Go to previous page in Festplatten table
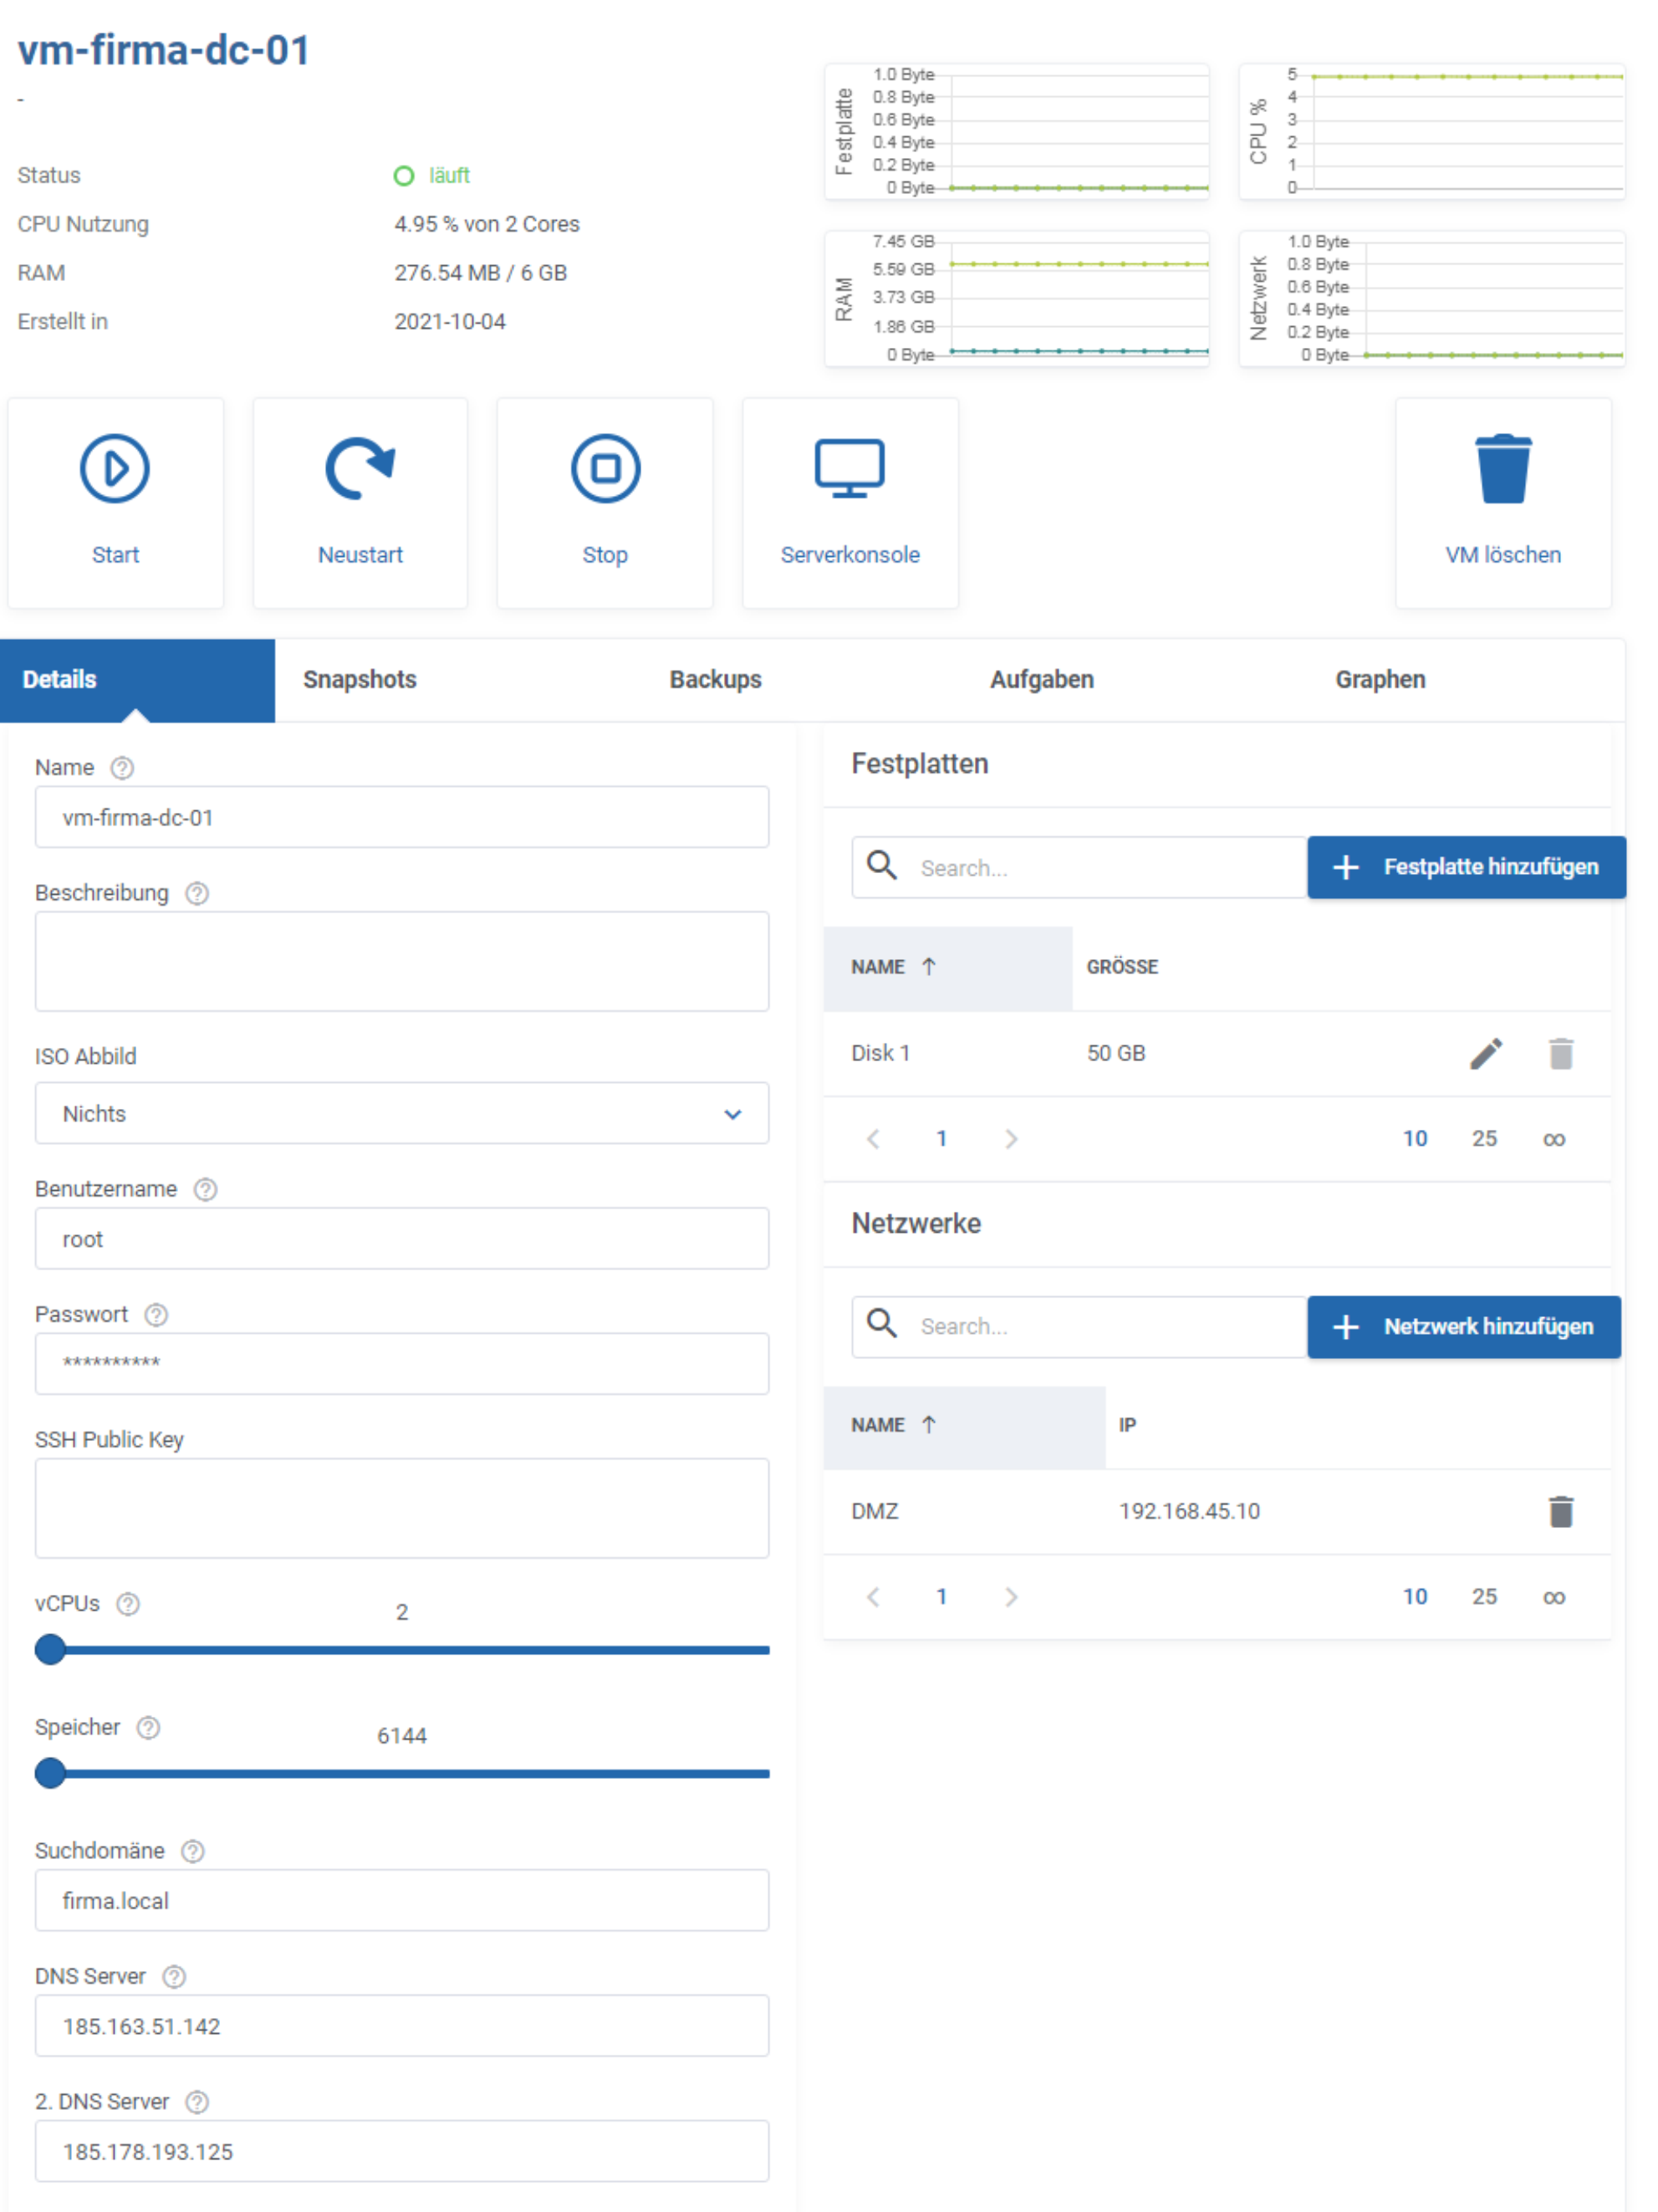The height and width of the screenshot is (2212, 1658). coord(873,1139)
